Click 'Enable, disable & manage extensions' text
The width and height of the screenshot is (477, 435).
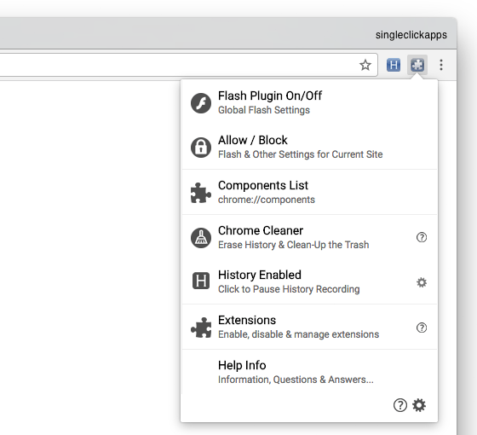pyautogui.click(x=298, y=334)
